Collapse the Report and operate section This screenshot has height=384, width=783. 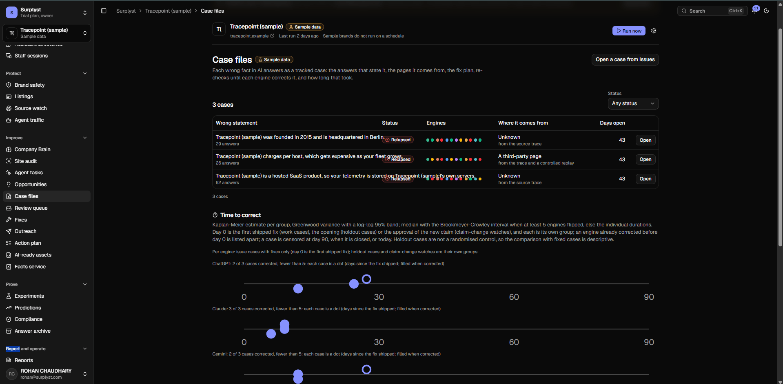coord(85,349)
